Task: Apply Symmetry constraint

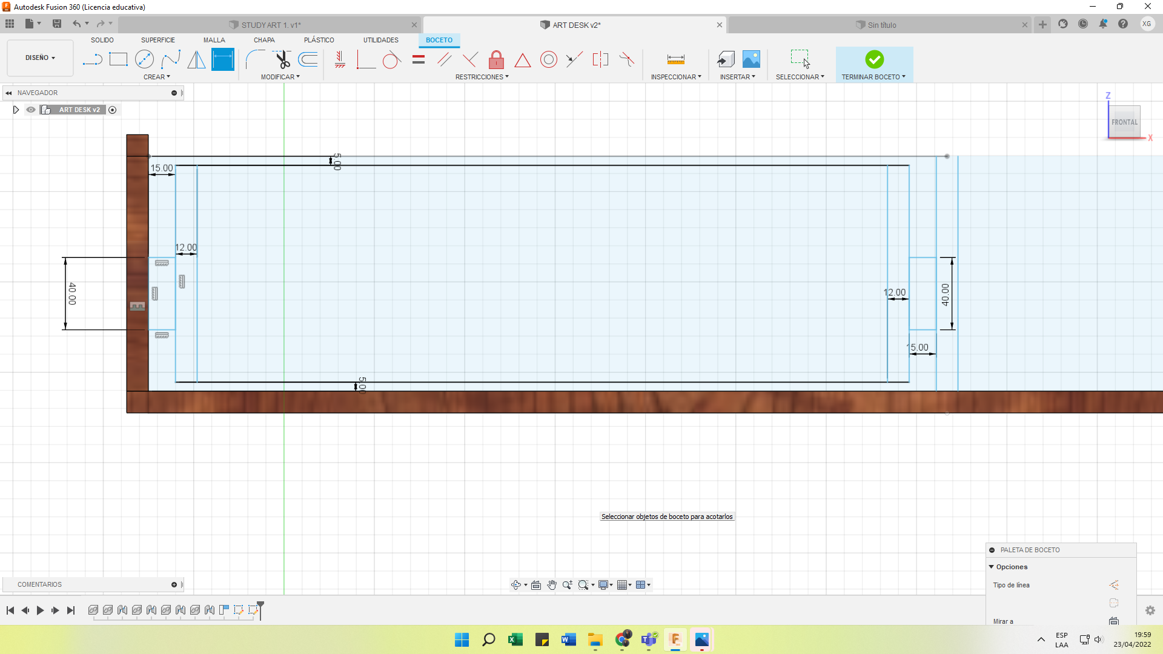Action: tap(600, 59)
